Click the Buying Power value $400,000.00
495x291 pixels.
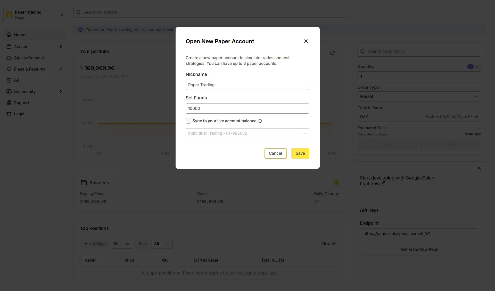click(93, 202)
